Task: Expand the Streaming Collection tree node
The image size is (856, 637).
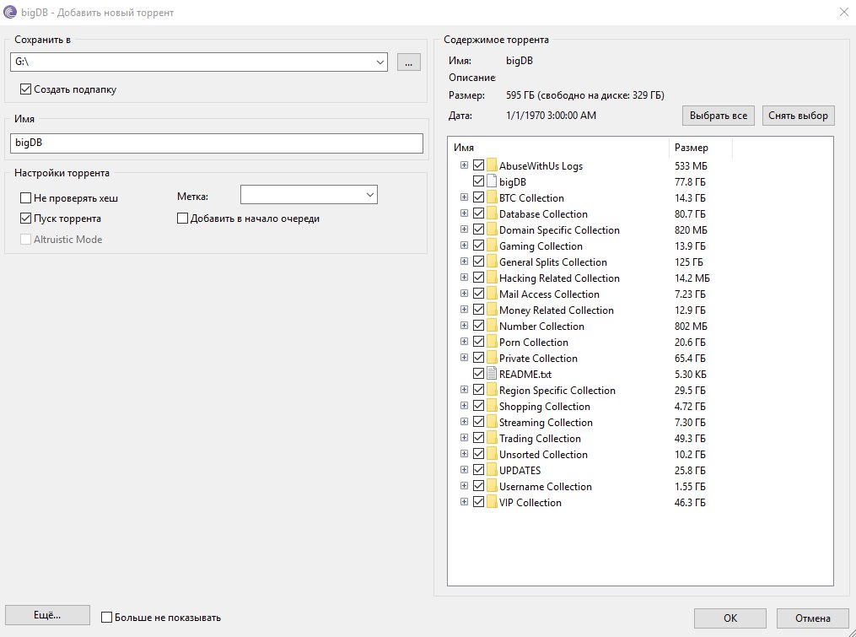Action: coord(464,422)
